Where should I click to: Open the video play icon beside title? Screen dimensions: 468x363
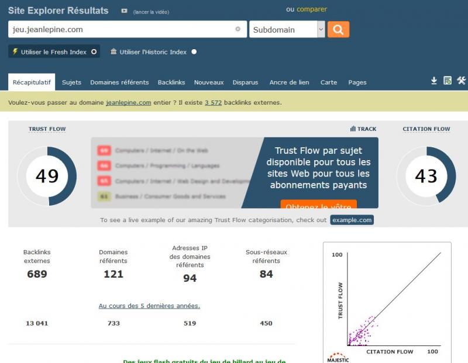124,11
